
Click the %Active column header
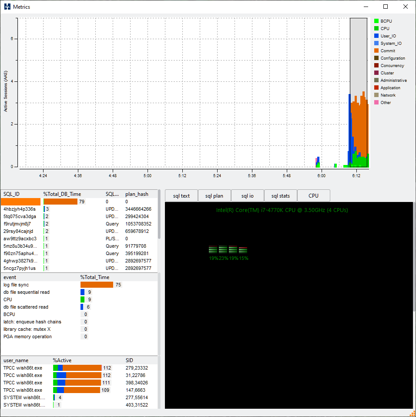pos(62,360)
